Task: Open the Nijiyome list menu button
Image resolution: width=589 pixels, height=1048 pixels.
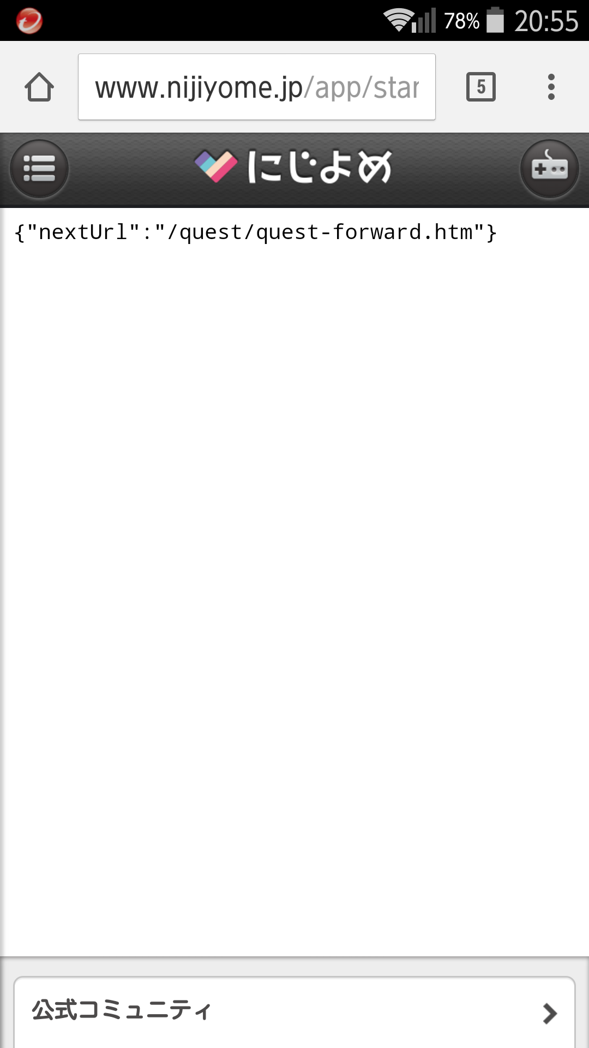Action: coord(39,169)
